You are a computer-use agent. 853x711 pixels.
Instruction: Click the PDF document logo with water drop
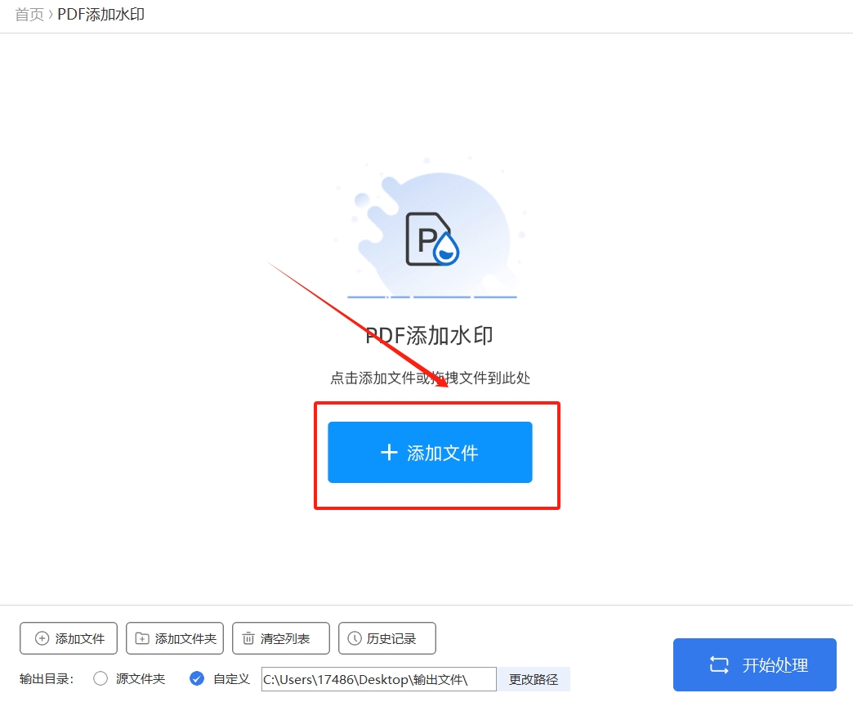pyautogui.click(x=431, y=239)
